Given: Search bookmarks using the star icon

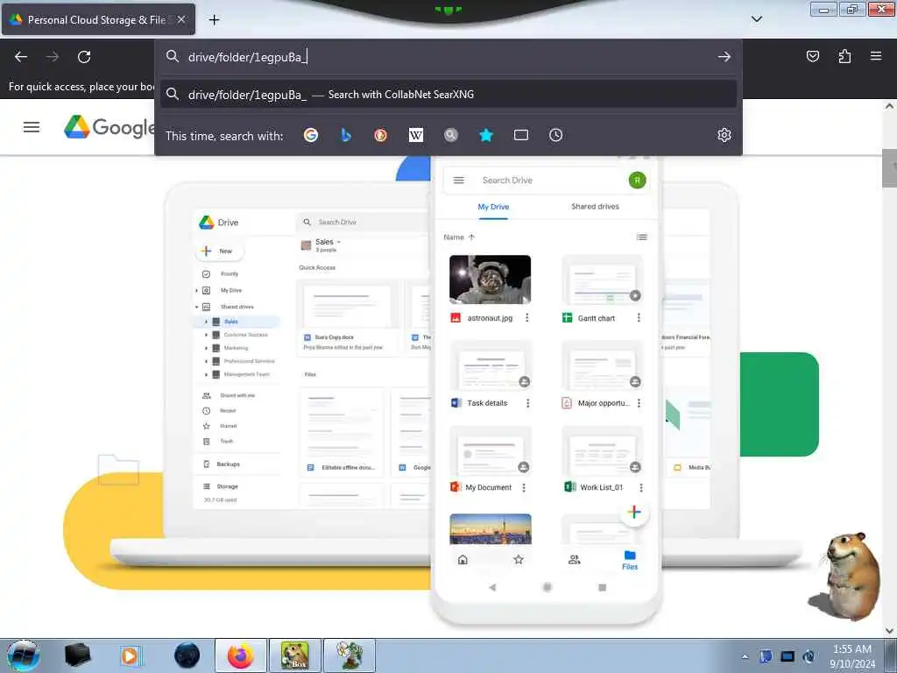Looking at the screenshot, I should tap(485, 135).
